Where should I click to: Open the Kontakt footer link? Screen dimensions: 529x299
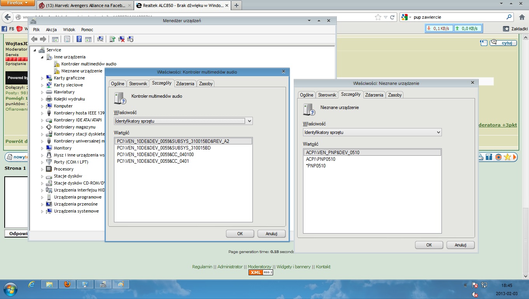pos(323,267)
